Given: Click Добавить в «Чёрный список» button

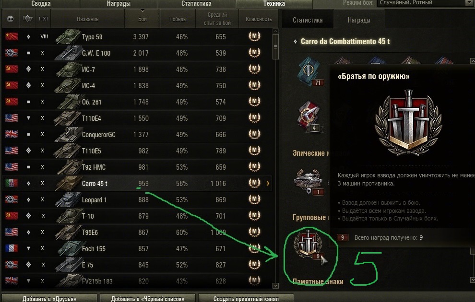Looking at the screenshot, I should click(147, 299).
